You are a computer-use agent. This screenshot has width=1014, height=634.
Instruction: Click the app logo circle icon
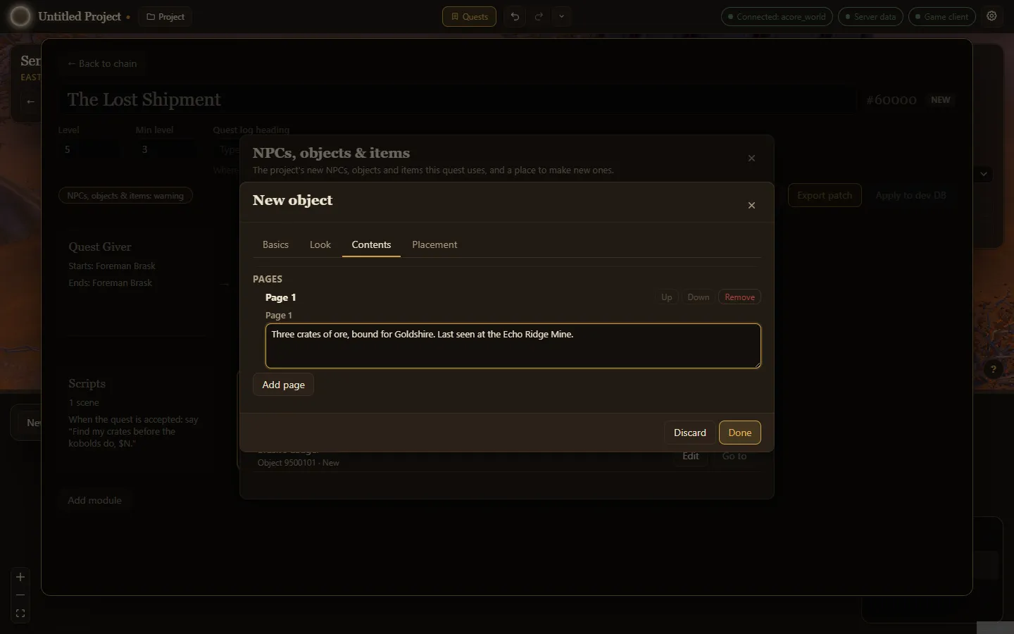pyautogui.click(x=20, y=16)
